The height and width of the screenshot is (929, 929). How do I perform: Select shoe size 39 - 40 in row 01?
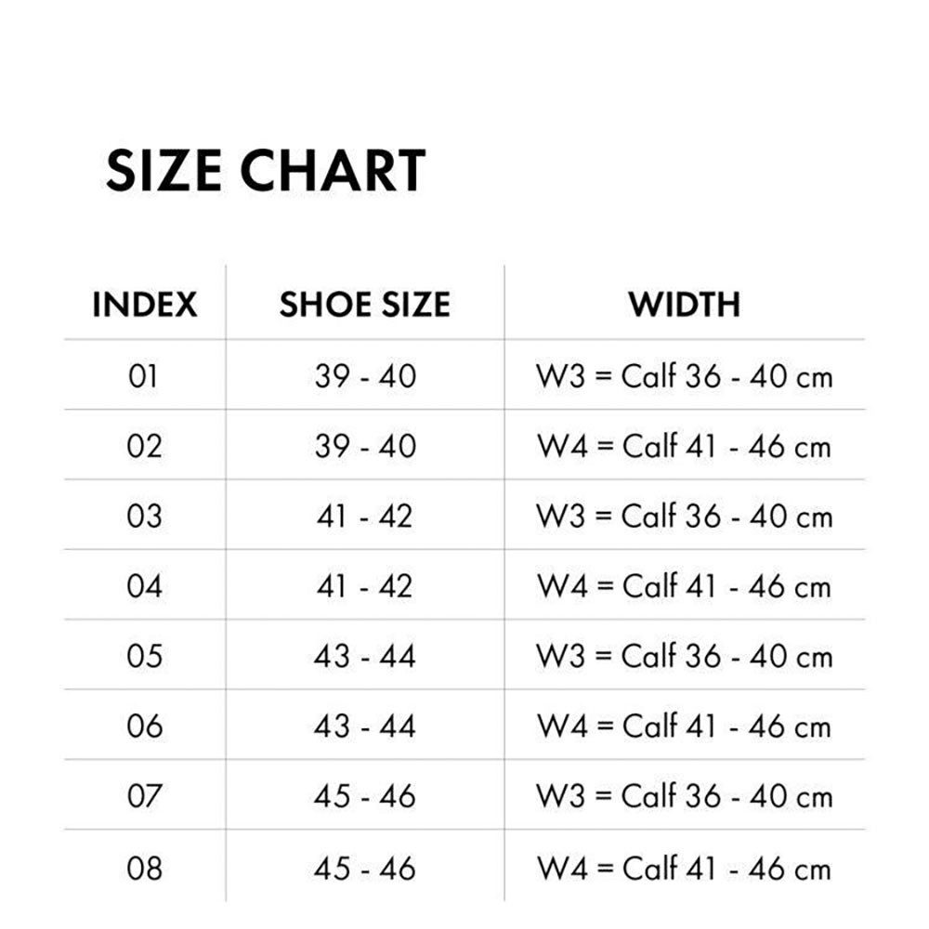tap(365, 375)
